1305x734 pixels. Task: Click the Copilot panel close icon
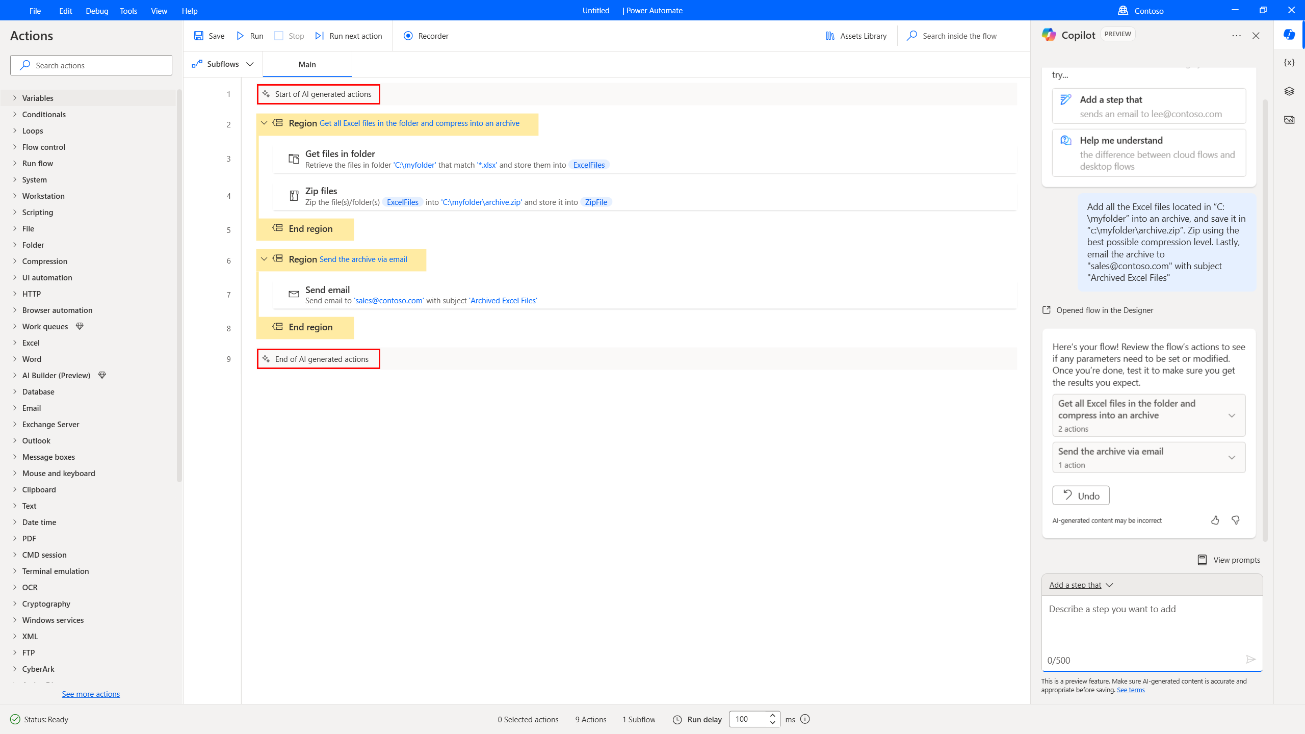click(x=1256, y=36)
